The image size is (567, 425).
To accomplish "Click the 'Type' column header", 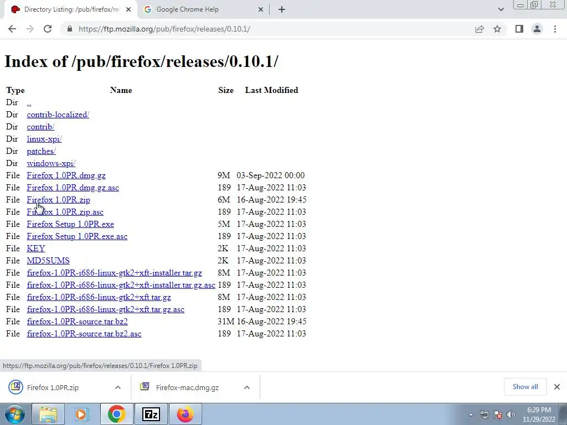I will point(15,90).
